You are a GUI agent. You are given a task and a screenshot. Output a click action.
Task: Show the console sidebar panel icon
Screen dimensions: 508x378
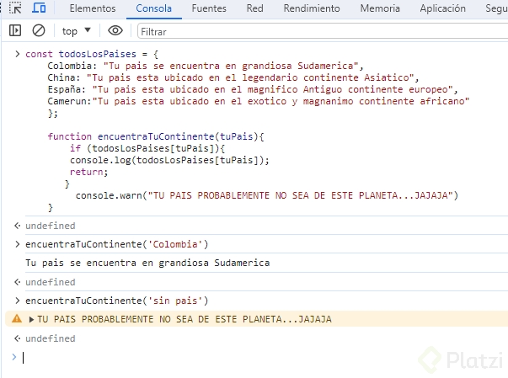point(15,31)
